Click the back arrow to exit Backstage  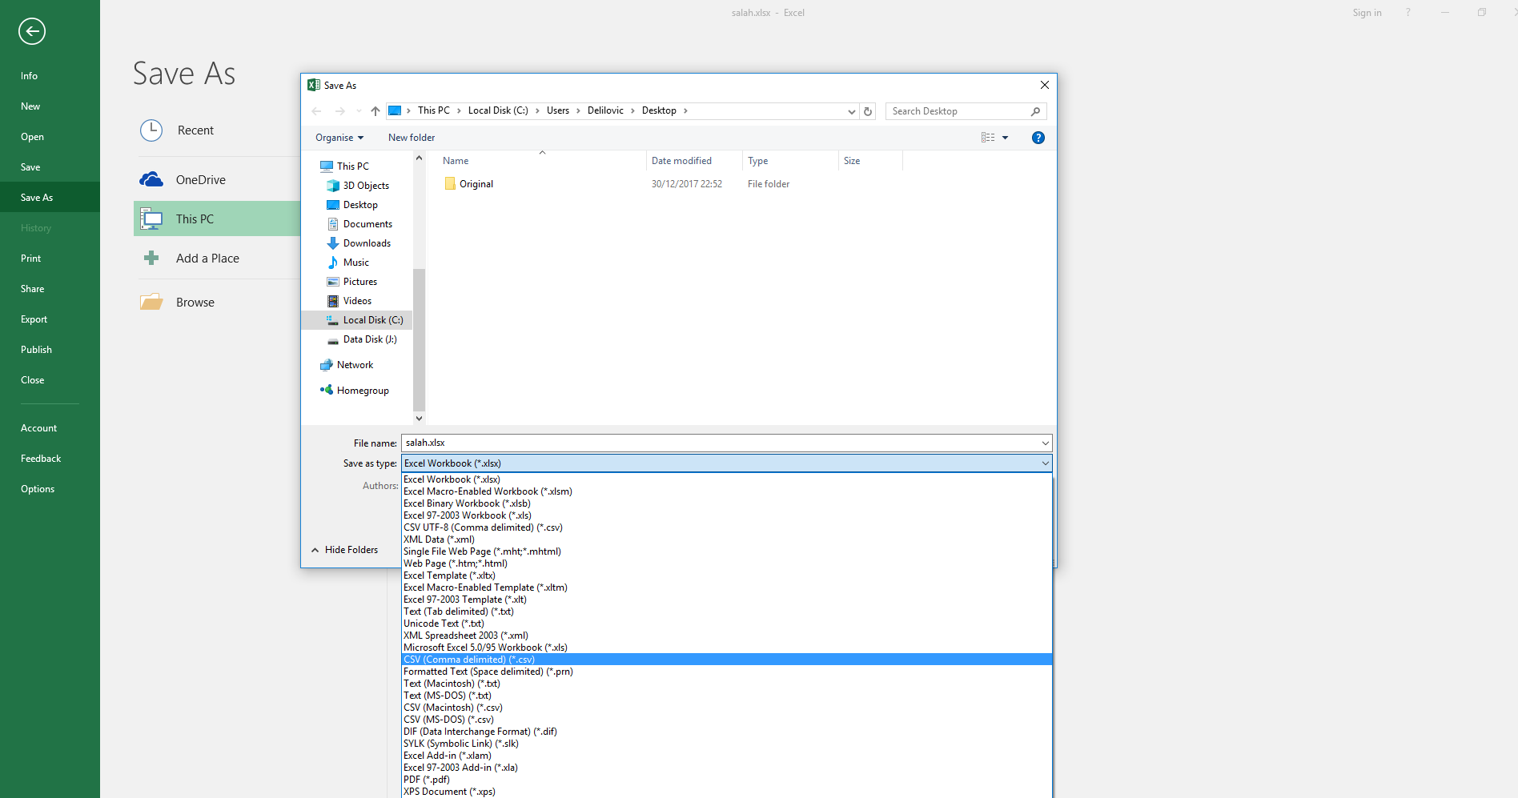coord(32,31)
